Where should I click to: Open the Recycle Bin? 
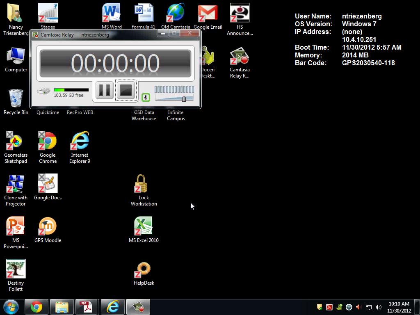(16, 102)
